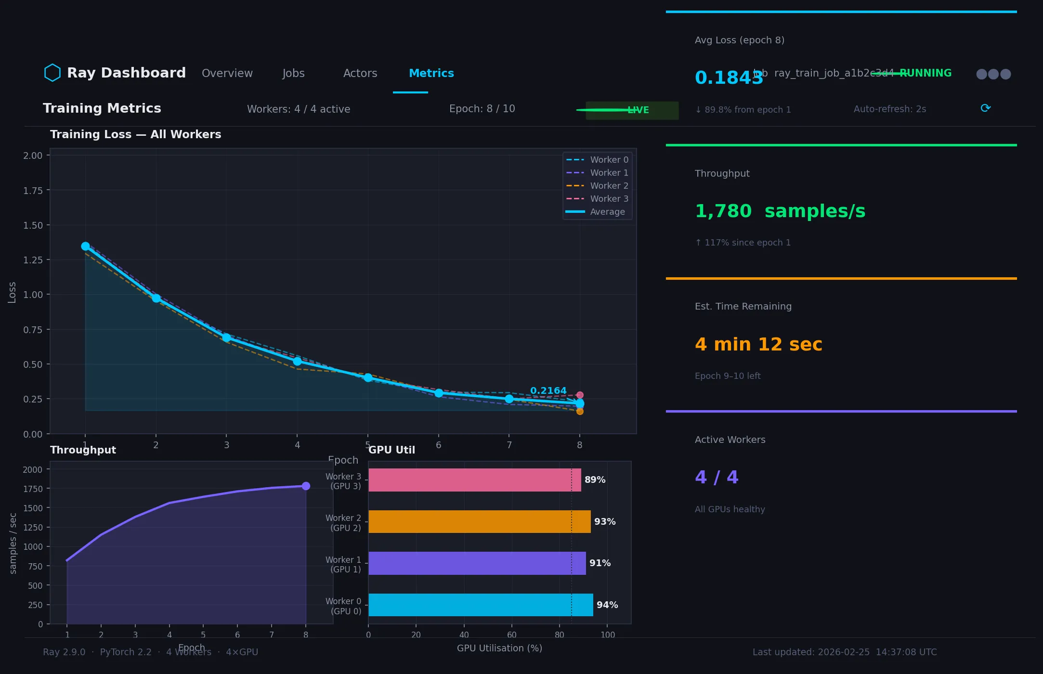The height and width of the screenshot is (674, 1043).
Task: Toggle the Average line in the legend
Action: tap(598, 211)
